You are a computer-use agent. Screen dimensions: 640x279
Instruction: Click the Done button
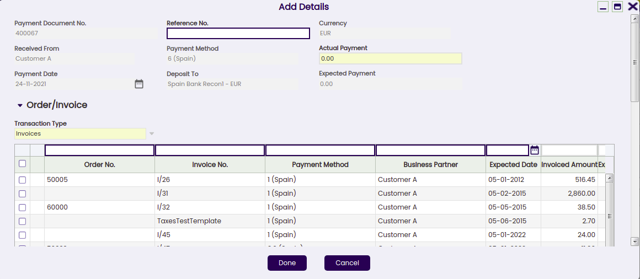pyautogui.click(x=287, y=263)
